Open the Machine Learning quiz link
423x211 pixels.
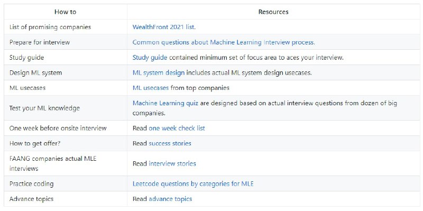point(165,103)
